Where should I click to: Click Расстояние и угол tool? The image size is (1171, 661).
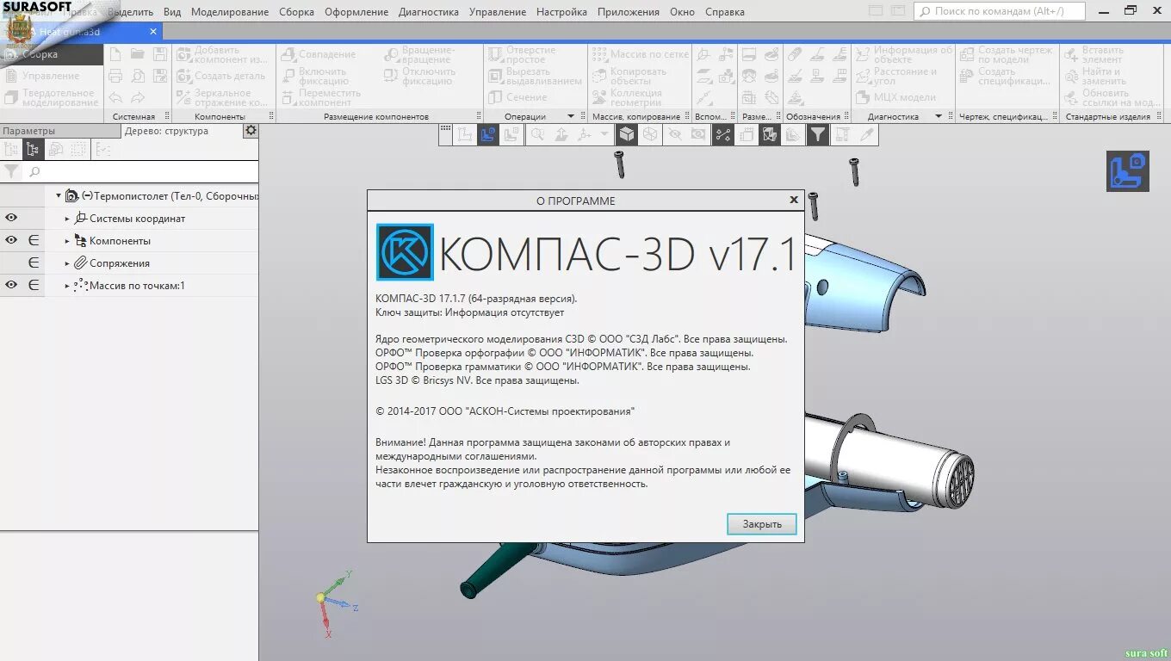pos(898,76)
